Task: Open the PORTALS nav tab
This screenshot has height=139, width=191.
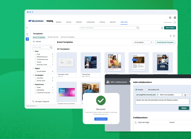Action: coord(102,22)
